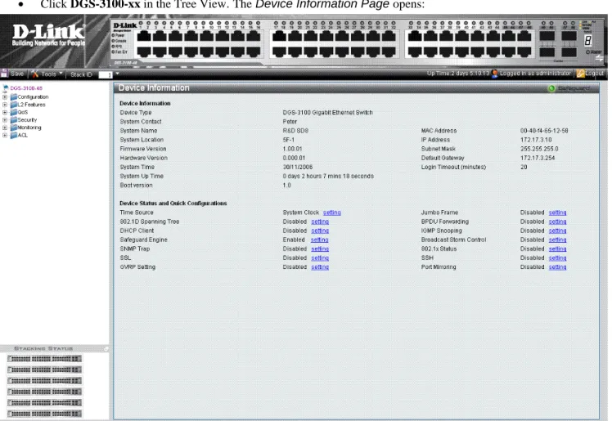Click the L2 Features folder icon

14,105
